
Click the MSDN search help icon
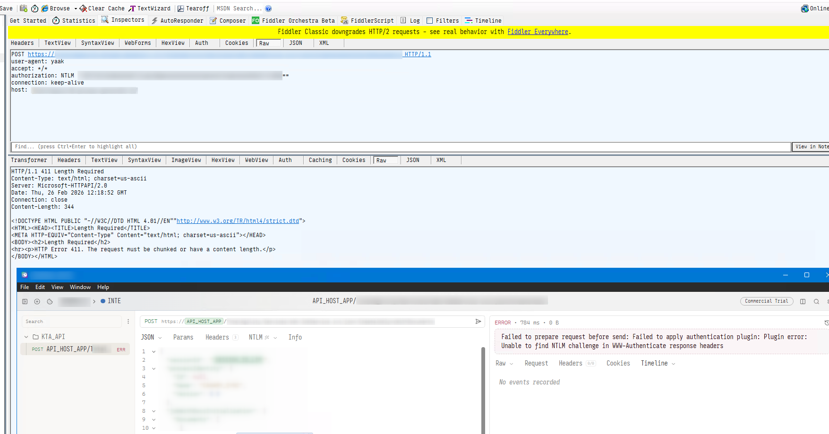point(268,9)
